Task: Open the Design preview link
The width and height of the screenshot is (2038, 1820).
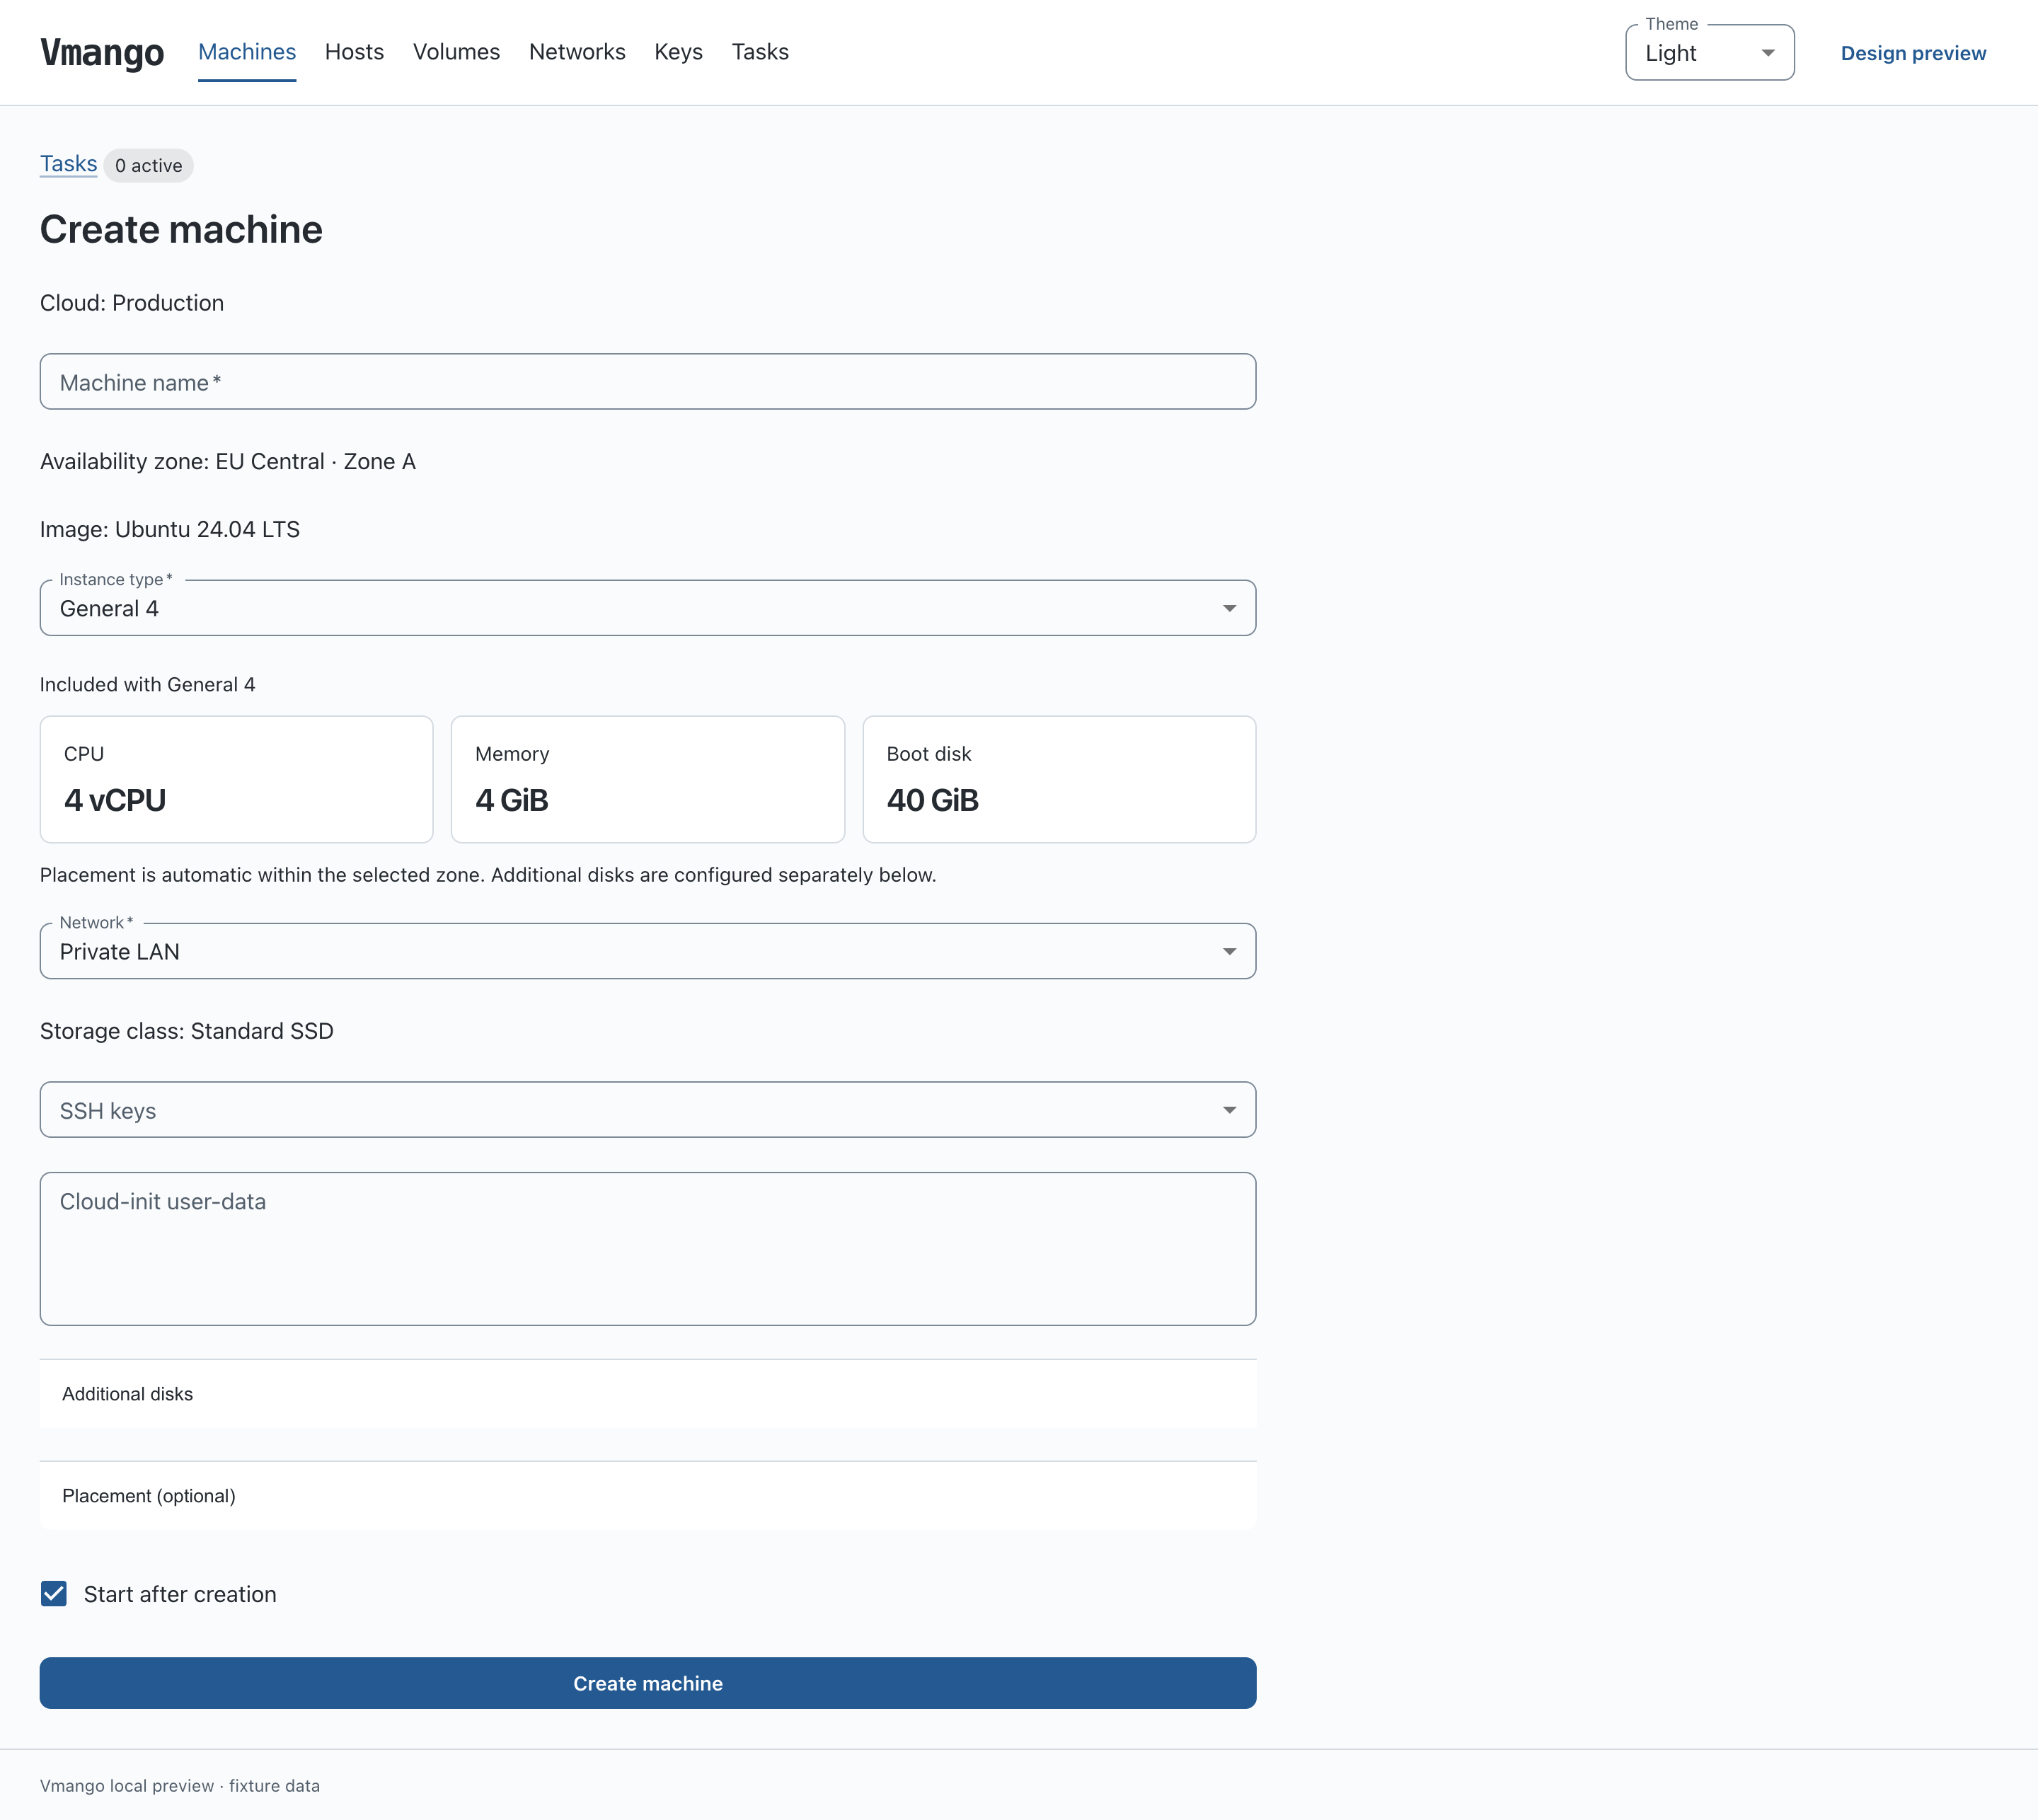Action: [1913, 53]
